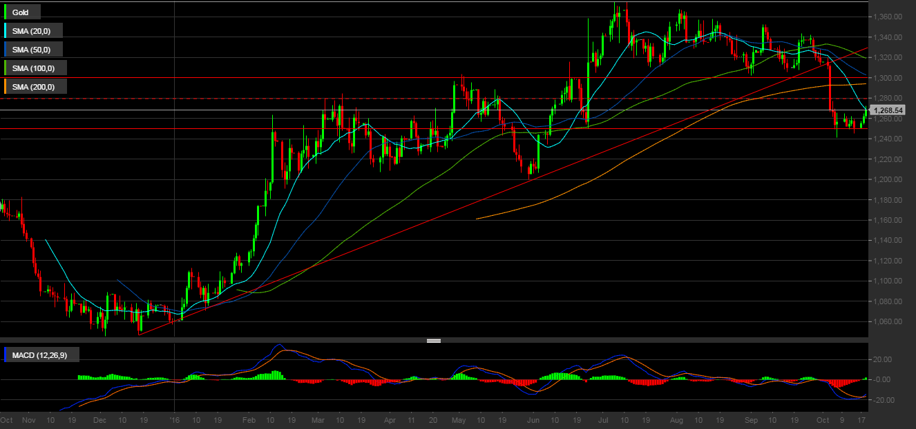Open the MACD (12,26,9) indicator label
This screenshot has width=916, height=429.
(41, 355)
